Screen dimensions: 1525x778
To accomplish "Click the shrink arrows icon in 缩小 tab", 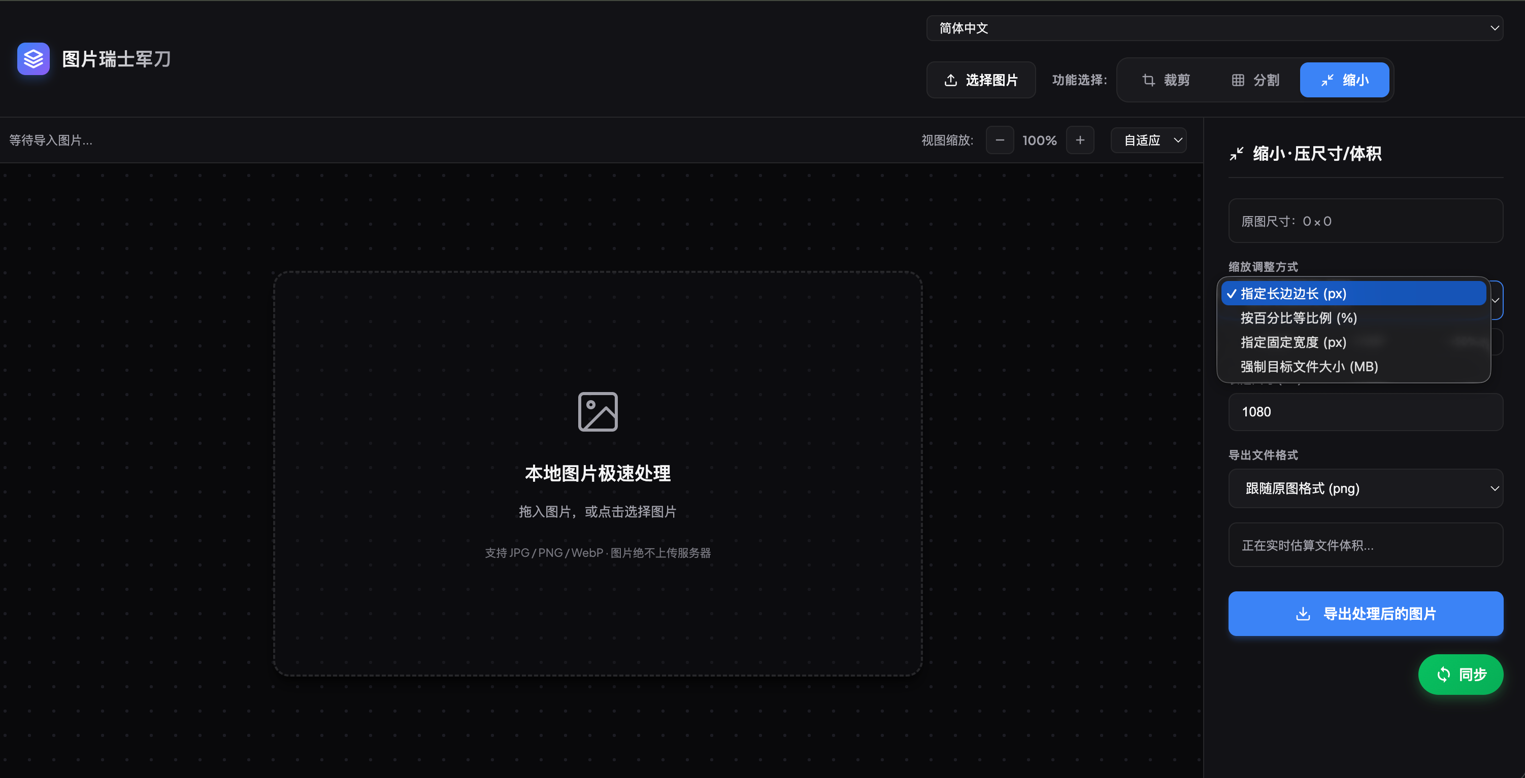I will [x=1328, y=80].
